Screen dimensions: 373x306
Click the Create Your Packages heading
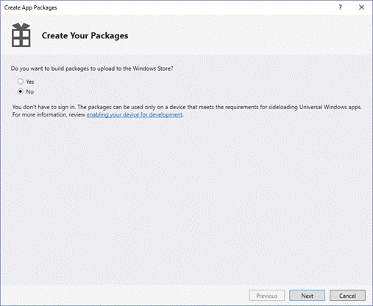pos(85,35)
